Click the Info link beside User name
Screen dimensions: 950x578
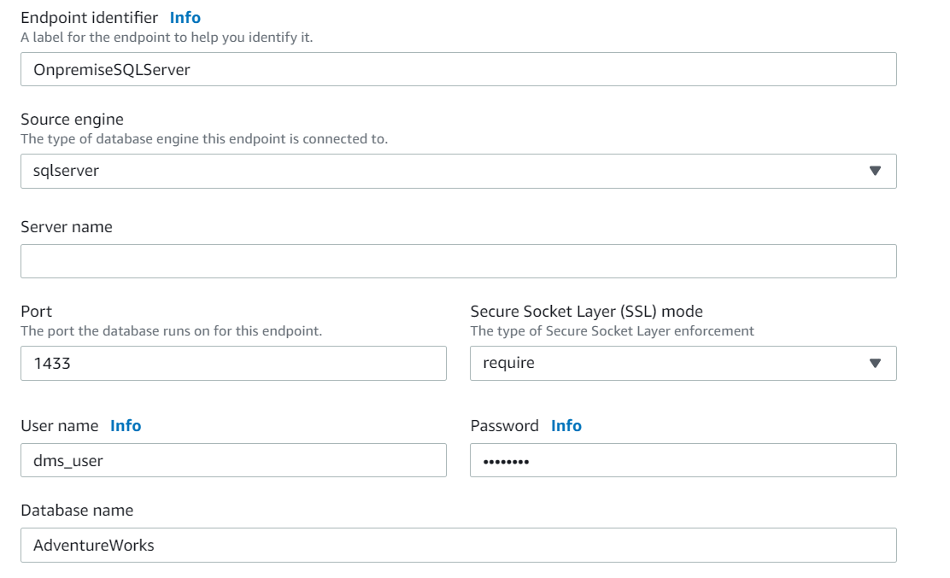coord(126,425)
